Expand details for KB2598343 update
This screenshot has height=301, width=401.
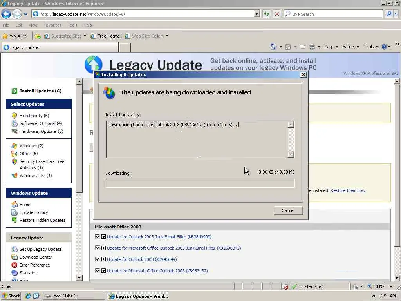click(103, 248)
